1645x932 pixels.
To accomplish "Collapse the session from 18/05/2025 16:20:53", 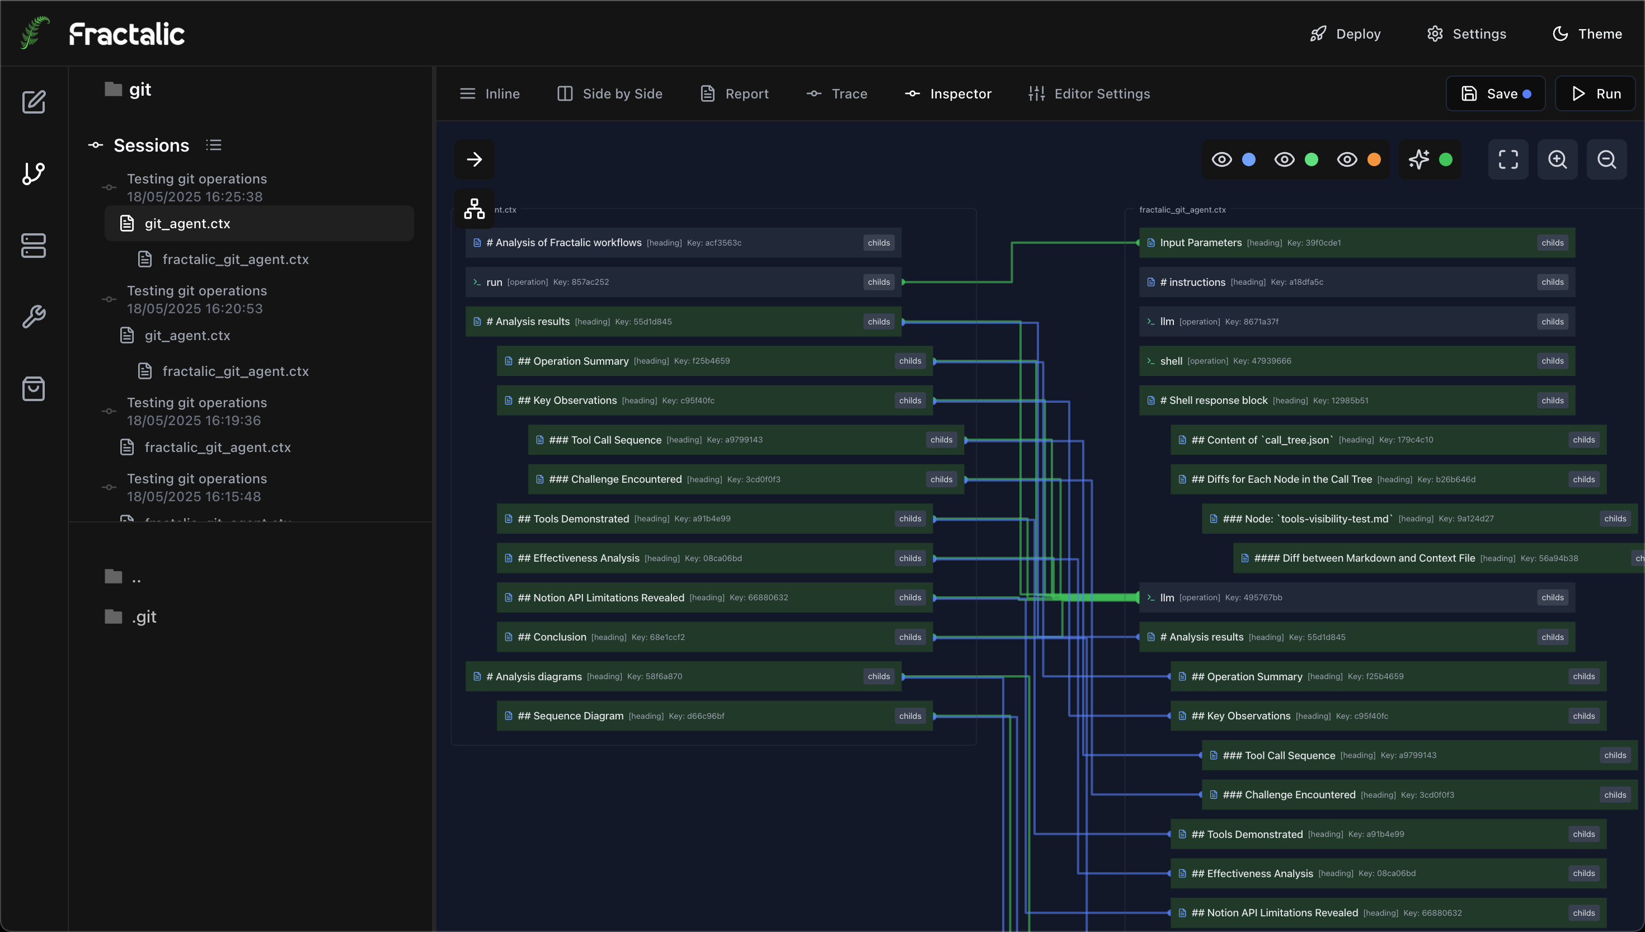I will pyautogui.click(x=109, y=300).
